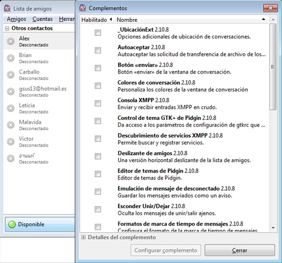
Task: Click gsus13@hotmail.es offline status icon
Action: (11, 92)
